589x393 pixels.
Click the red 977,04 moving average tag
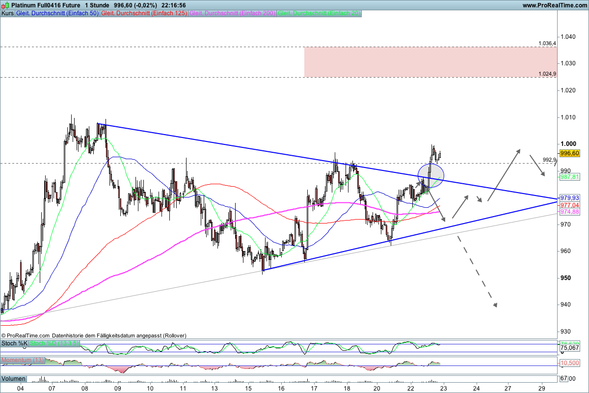coord(570,205)
